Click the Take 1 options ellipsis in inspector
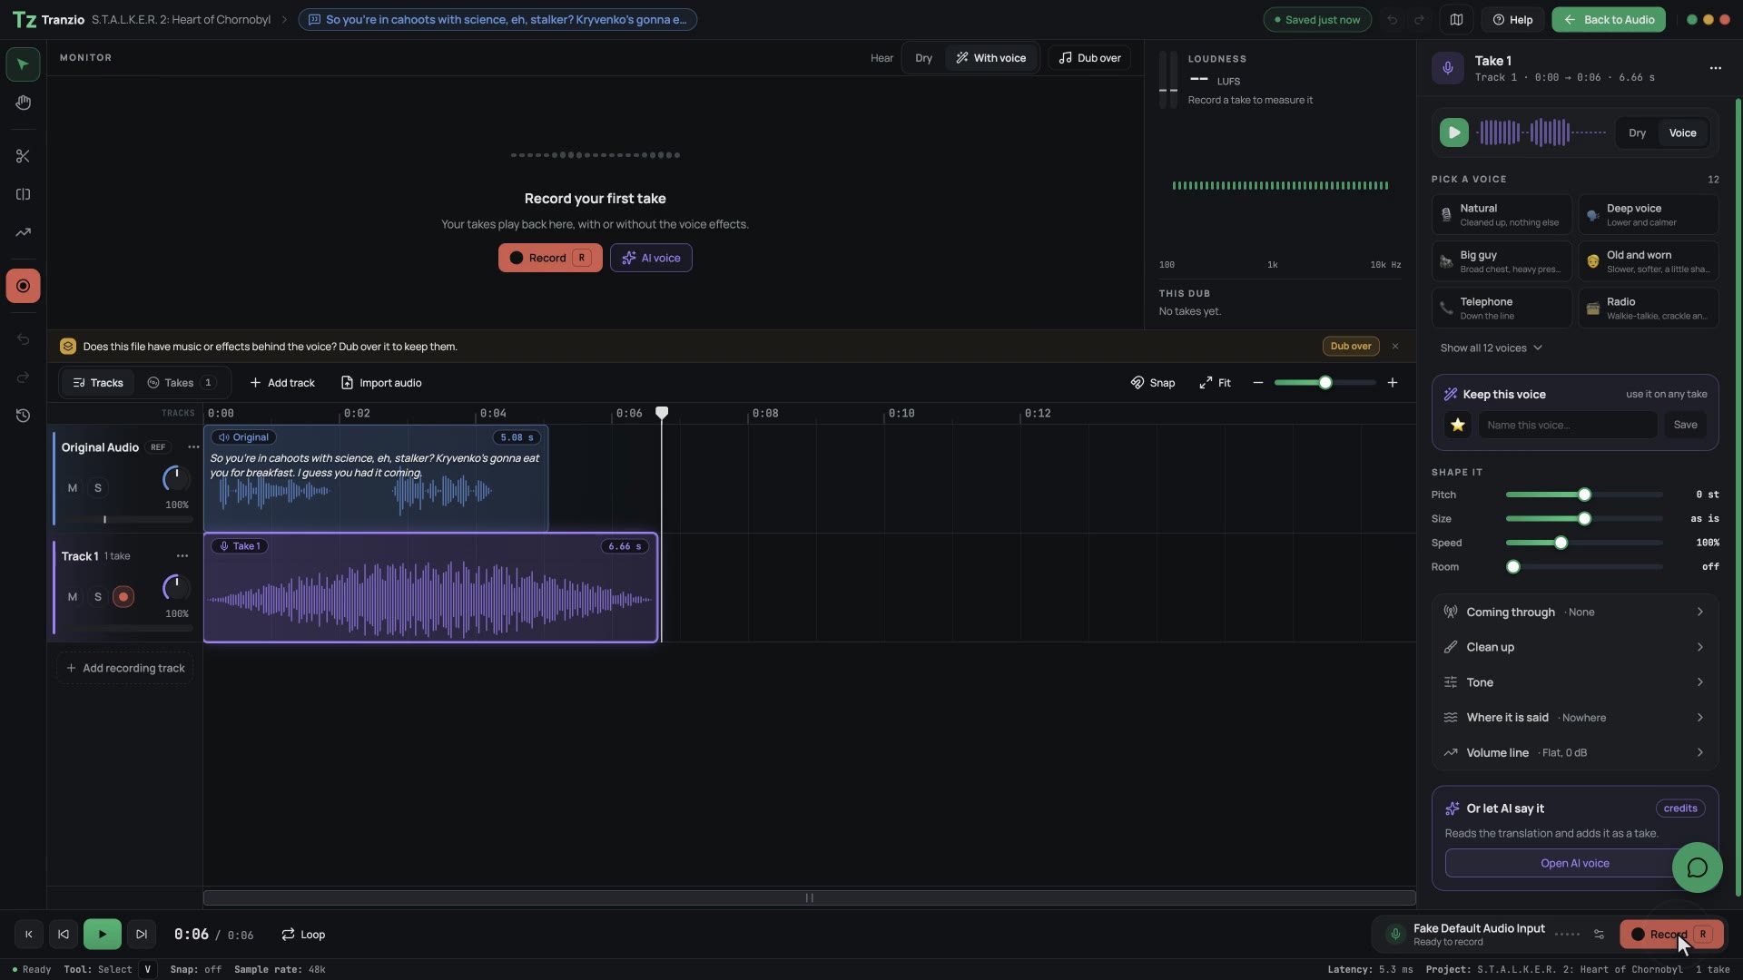 coord(1715,68)
